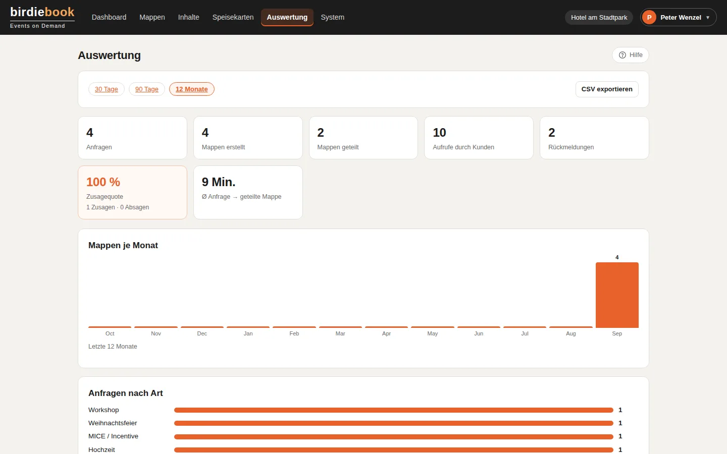727x454 pixels.
Task: Select the 12 Monate range
Action: (x=192, y=89)
